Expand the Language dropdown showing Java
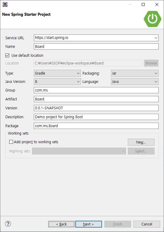The image size is (164, 232). 135,81
